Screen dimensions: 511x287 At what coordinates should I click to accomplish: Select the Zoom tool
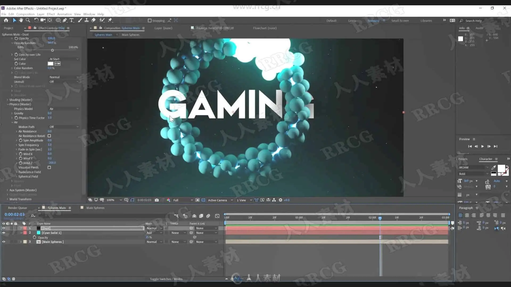click(28, 20)
